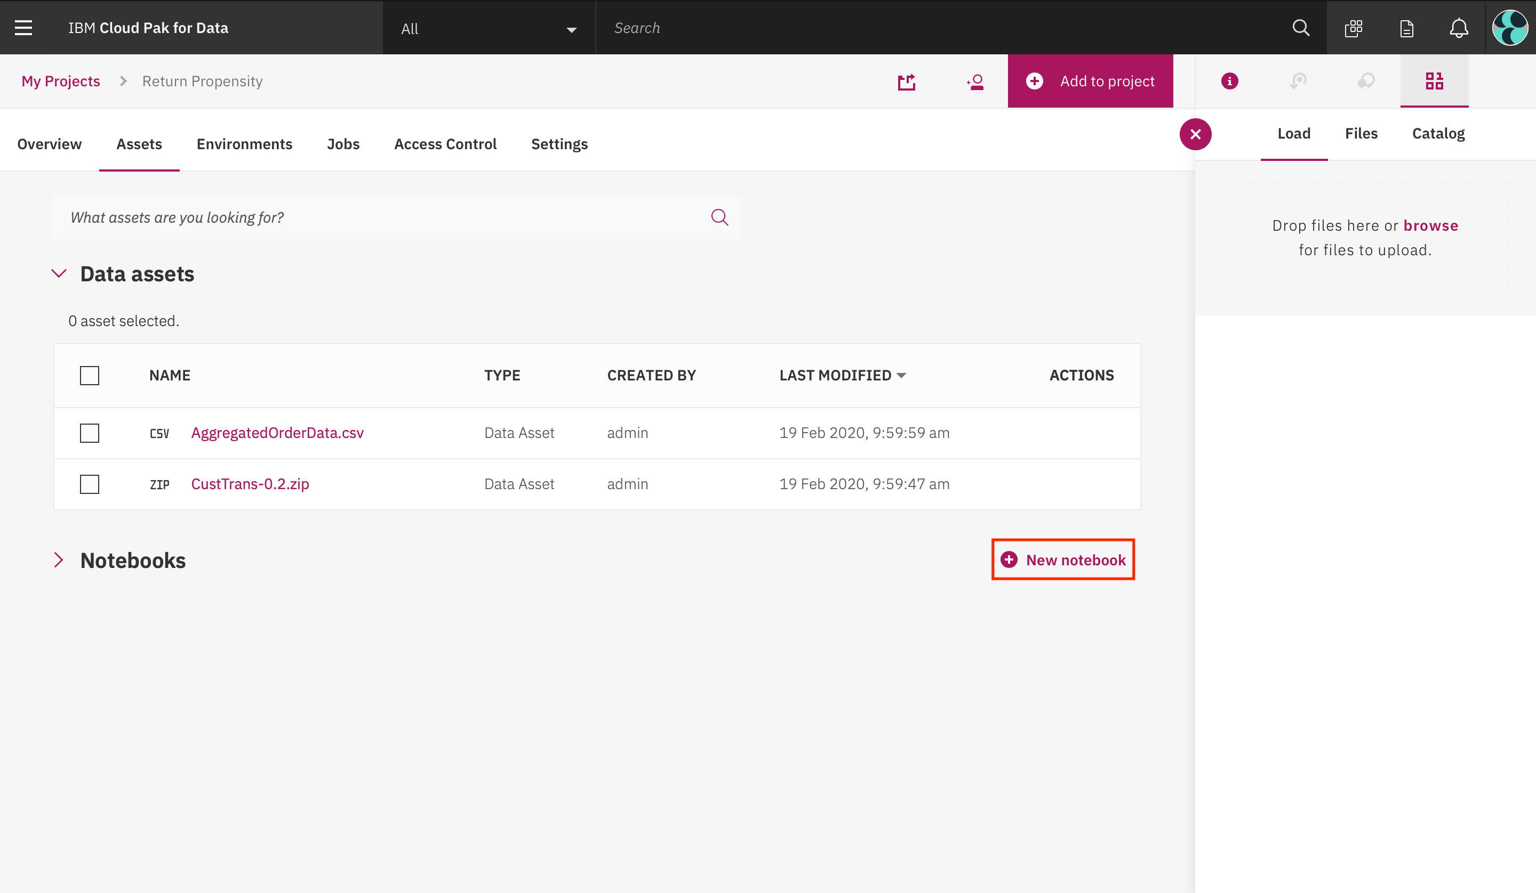
Task: Close the data side panel
Action: point(1195,134)
